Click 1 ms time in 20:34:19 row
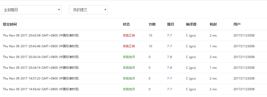 [213, 67]
